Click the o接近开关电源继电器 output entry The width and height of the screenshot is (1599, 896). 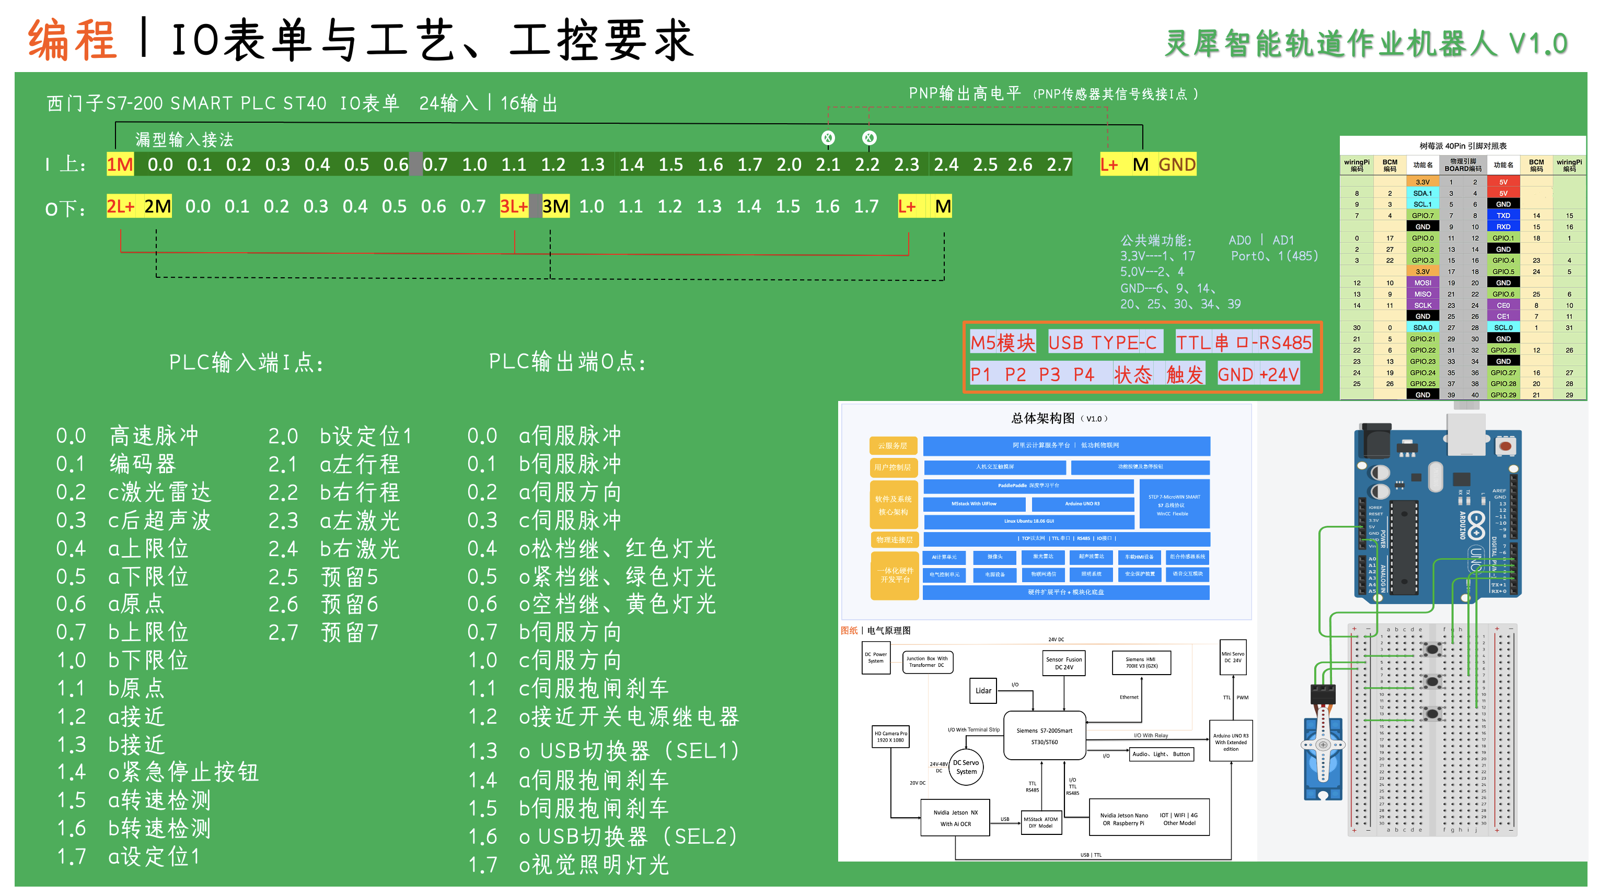(x=629, y=716)
